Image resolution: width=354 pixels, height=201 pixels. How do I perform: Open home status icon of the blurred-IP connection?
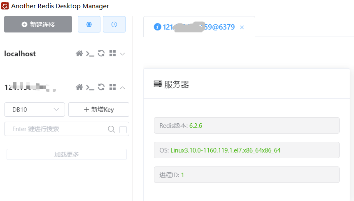[79, 87]
